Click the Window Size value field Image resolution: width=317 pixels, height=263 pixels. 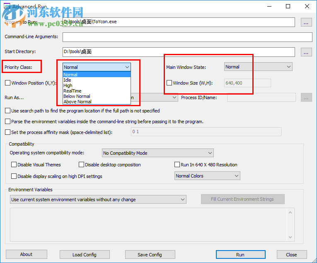pos(247,83)
